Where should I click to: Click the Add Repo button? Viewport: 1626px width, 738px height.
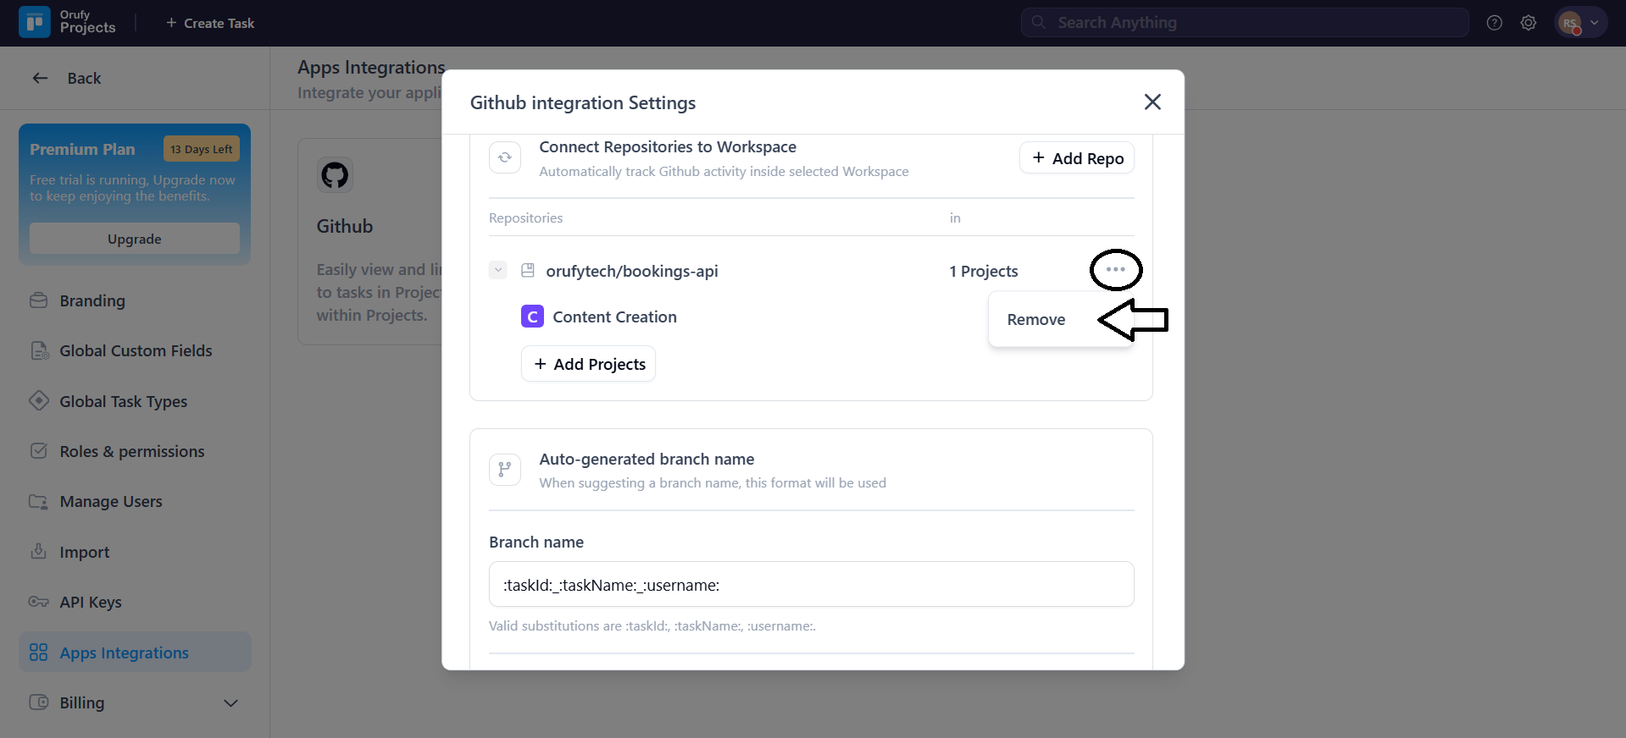1076,158
